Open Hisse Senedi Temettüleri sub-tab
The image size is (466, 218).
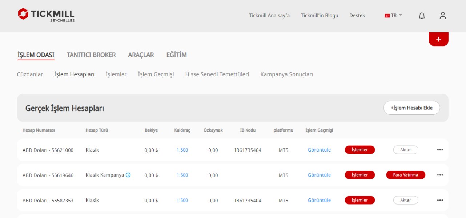coord(217,74)
